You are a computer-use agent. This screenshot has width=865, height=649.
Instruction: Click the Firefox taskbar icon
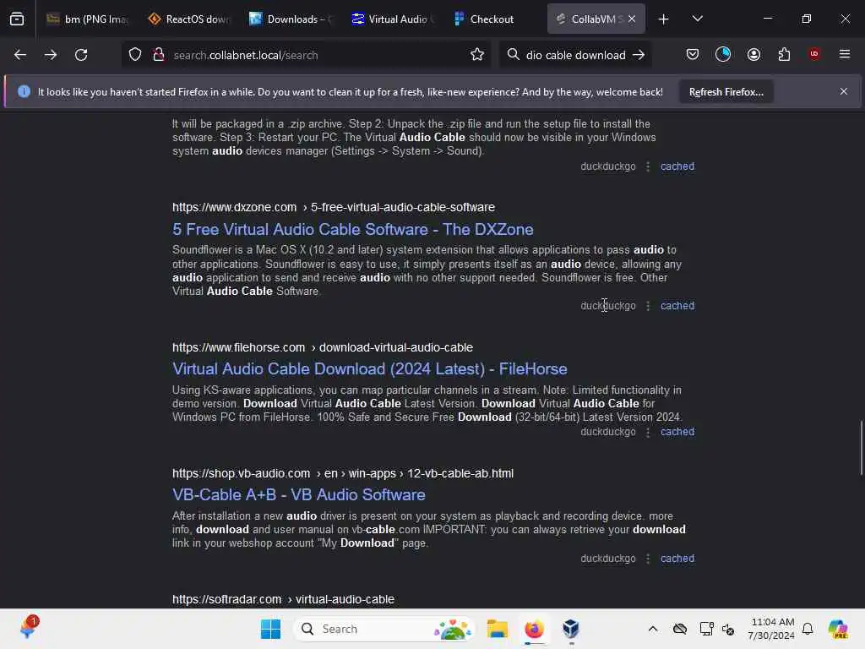click(x=534, y=629)
